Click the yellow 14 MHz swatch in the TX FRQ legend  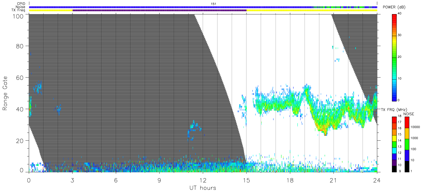point(394,138)
